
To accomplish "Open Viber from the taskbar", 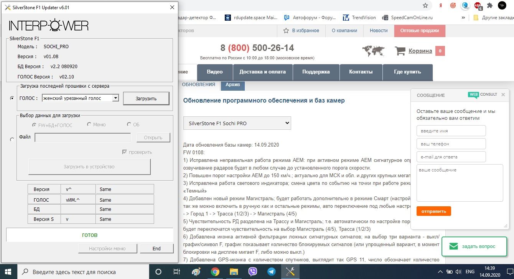I will point(253,272).
